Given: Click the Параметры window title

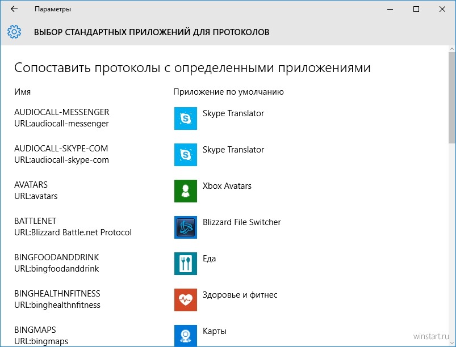Looking at the screenshot, I should click(53, 9).
